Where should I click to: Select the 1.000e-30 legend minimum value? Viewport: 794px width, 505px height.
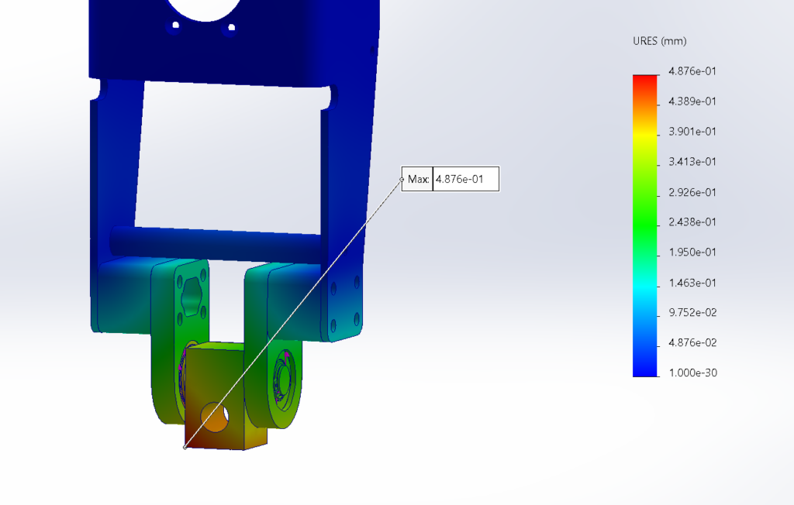click(x=692, y=373)
